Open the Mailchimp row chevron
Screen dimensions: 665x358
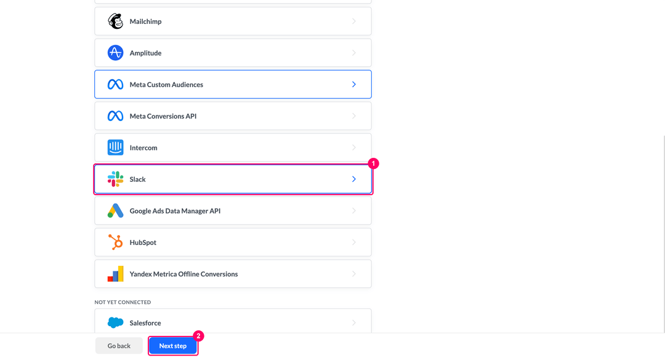(353, 21)
